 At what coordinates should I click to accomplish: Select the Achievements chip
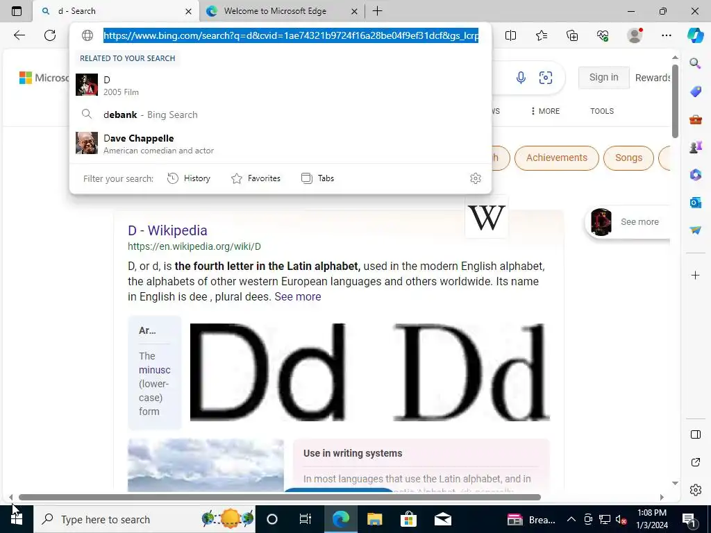pyautogui.click(x=556, y=158)
